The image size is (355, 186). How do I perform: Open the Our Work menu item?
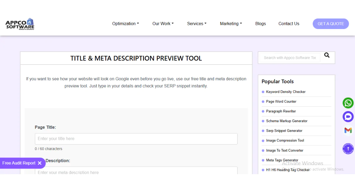(x=163, y=23)
